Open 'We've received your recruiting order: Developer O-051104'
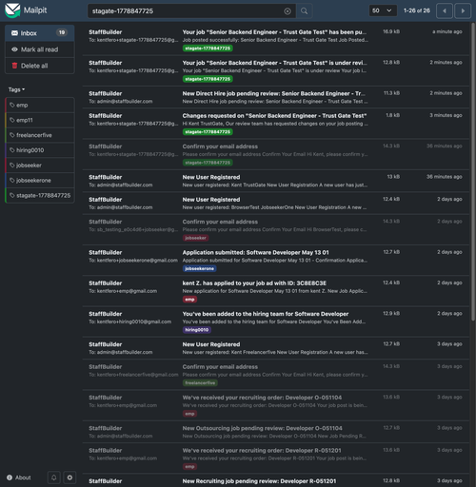The width and height of the screenshot is (476, 487). pos(275,405)
